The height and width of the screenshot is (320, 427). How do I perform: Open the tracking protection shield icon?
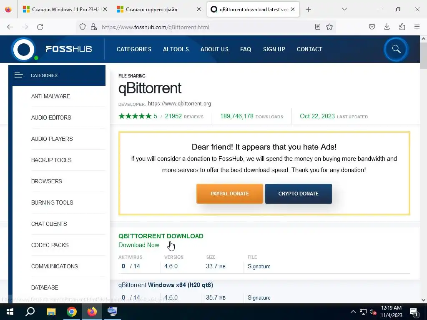pyautogui.click(x=83, y=27)
